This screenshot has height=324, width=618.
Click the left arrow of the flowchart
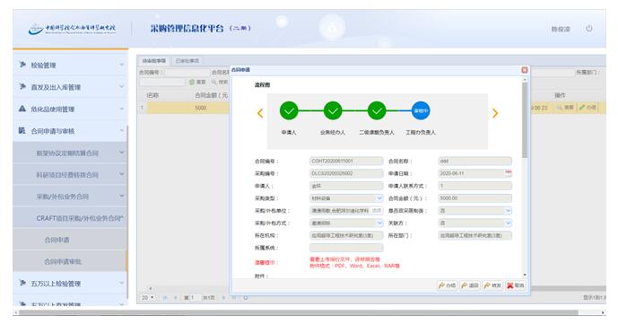tap(260, 113)
